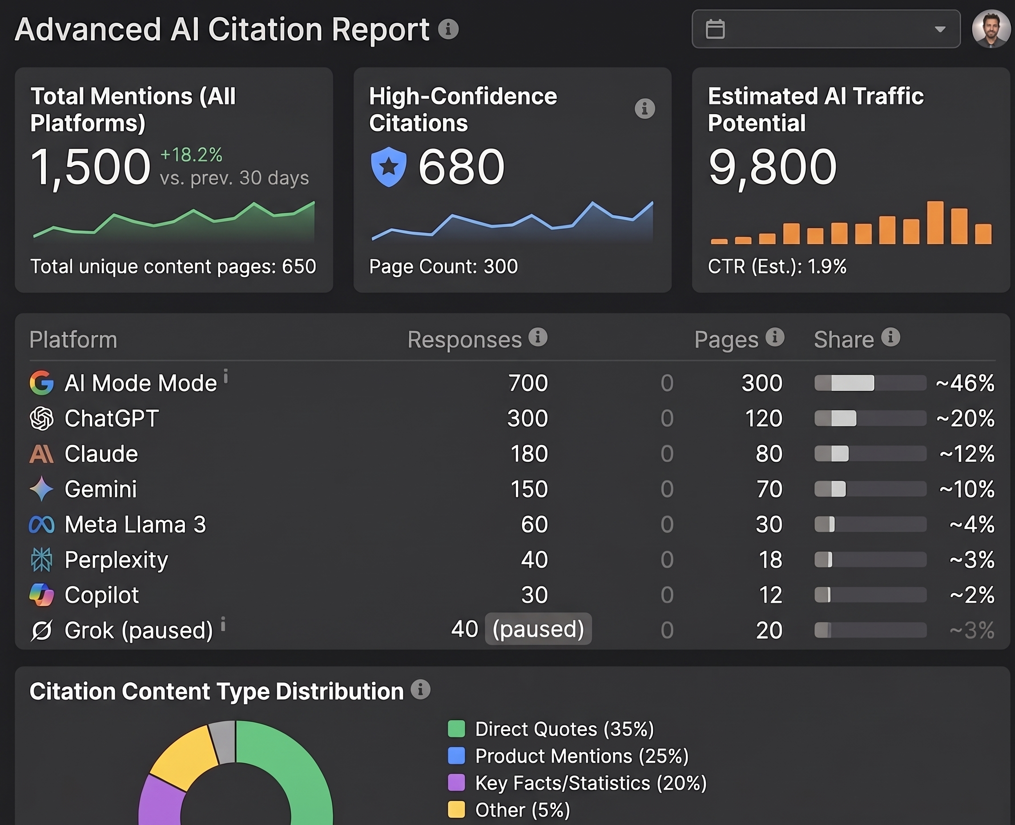Viewport: 1015px width, 825px height.
Task: Click the High-Confidence Citations info icon
Action: pos(644,109)
